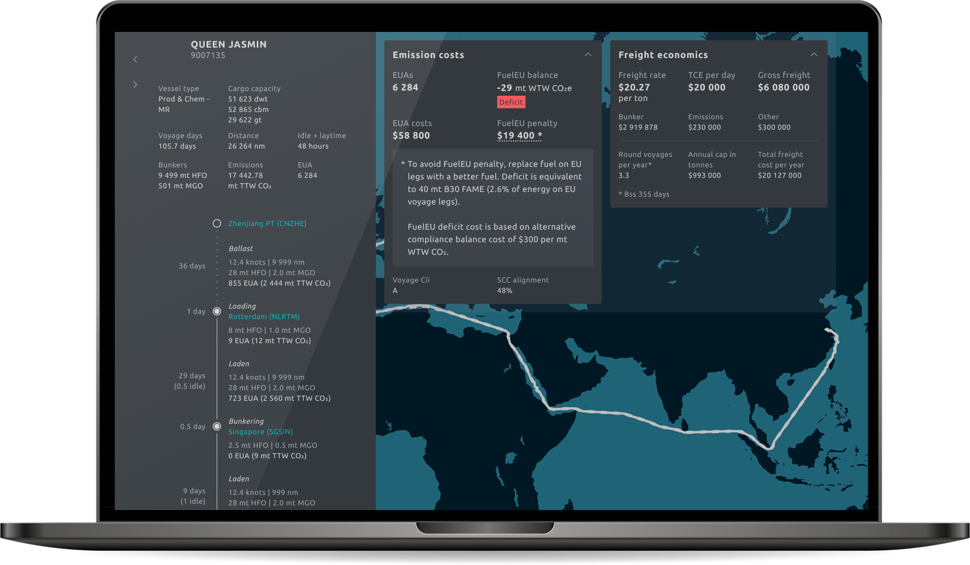970x565 pixels.
Task: Click Total freight cost $20 127 000
Action: coord(779,175)
